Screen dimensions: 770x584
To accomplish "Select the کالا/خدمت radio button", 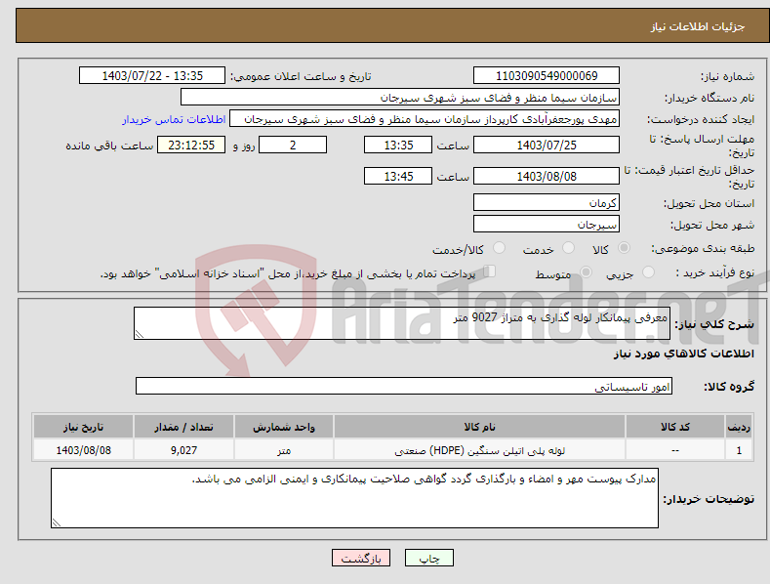I will (x=499, y=248).
